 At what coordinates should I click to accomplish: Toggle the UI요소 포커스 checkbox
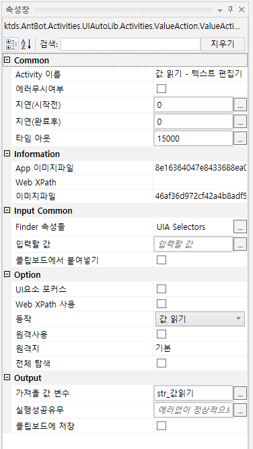[x=161, y=289]
